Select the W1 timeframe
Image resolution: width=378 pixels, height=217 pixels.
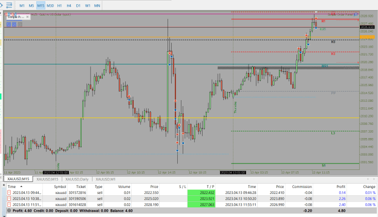[88, 5]
